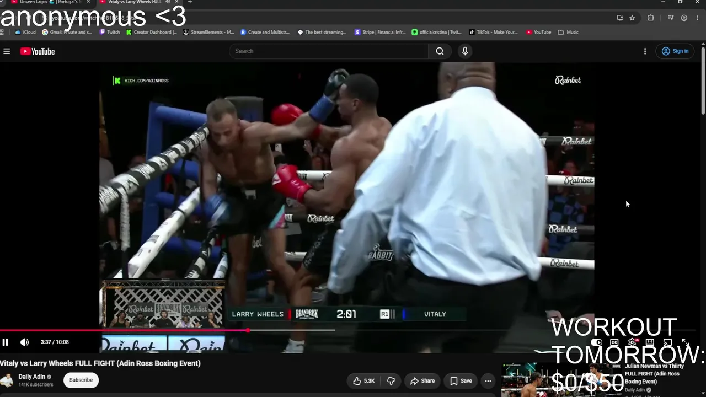Open the officialcristina Twitch bookmark
Viewport: 706px width, 397px height.
[x=437, y=32]
